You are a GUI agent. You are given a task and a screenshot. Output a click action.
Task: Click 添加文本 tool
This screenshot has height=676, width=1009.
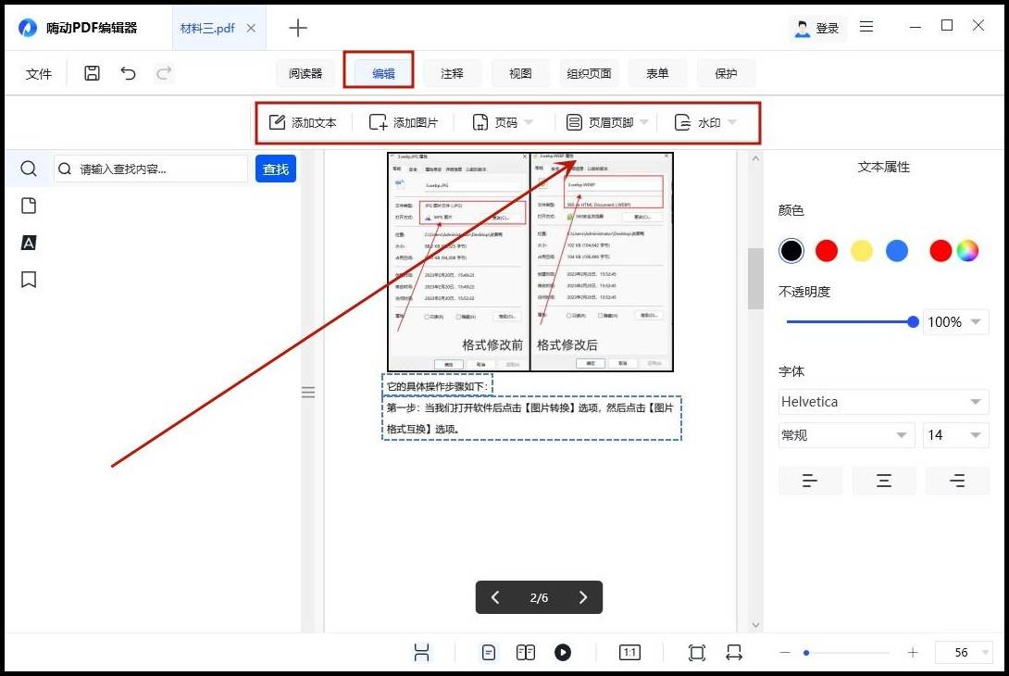[303, 122]
